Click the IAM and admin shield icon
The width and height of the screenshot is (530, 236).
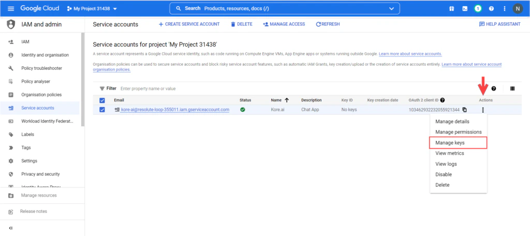11,24
